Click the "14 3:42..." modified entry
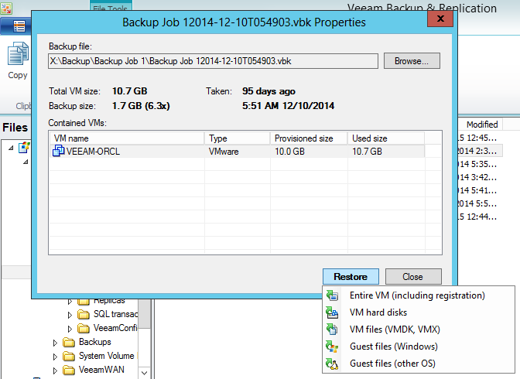The height and width of the screenshot is (379, 520). 478,177
